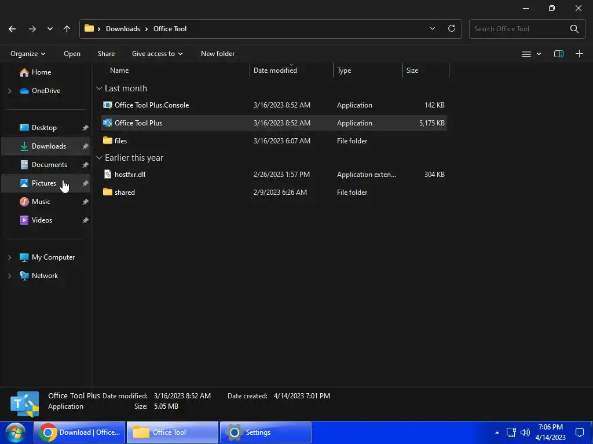The height and width of the screenshot is (444, 593).
Task: Click the taskbar clock showing 7:06 PM
Action: [x=551, y=432]
